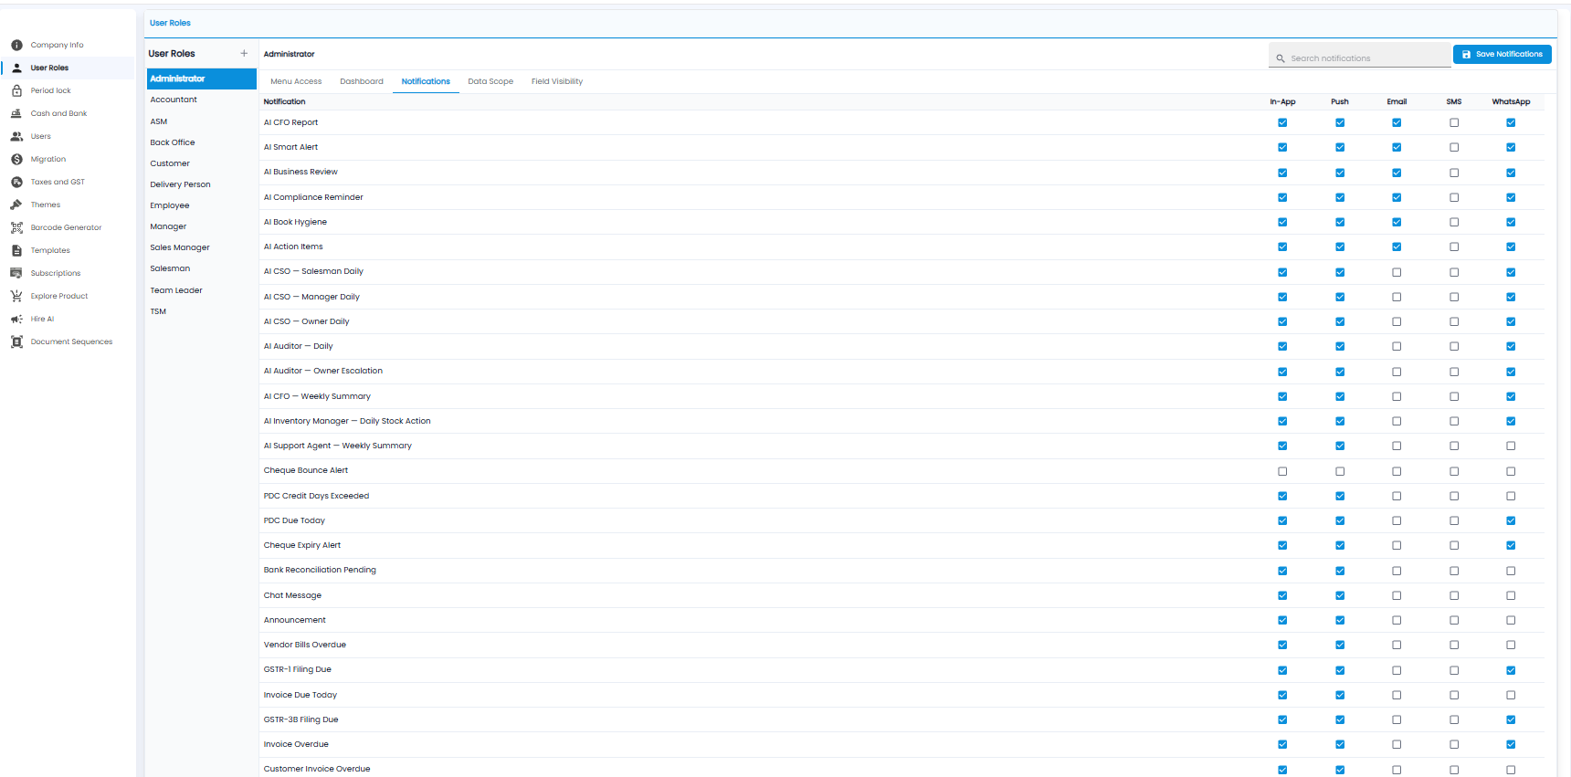Screen dimensions: 1571x777
Task: Click the "AI Auditor — Owner Escalation" row label
Action: [323, 371]
